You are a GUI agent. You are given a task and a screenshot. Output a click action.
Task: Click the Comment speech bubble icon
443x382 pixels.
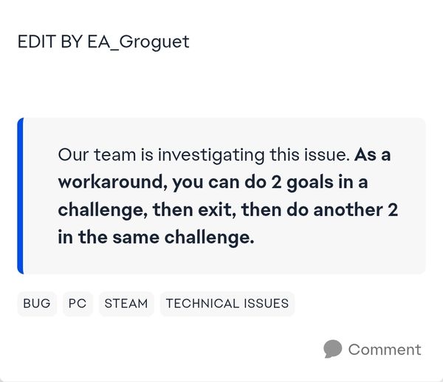(333, 349)
